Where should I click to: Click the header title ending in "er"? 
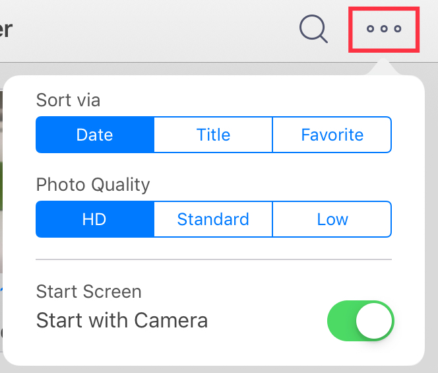tap(5, 29)
